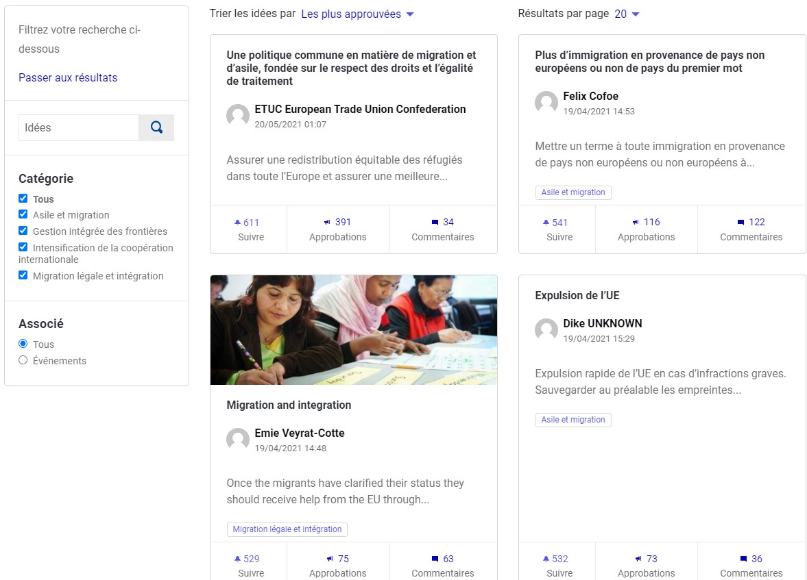Open Expulsion de l'UE idea title
Screen dimensions: 807x580
577,296
